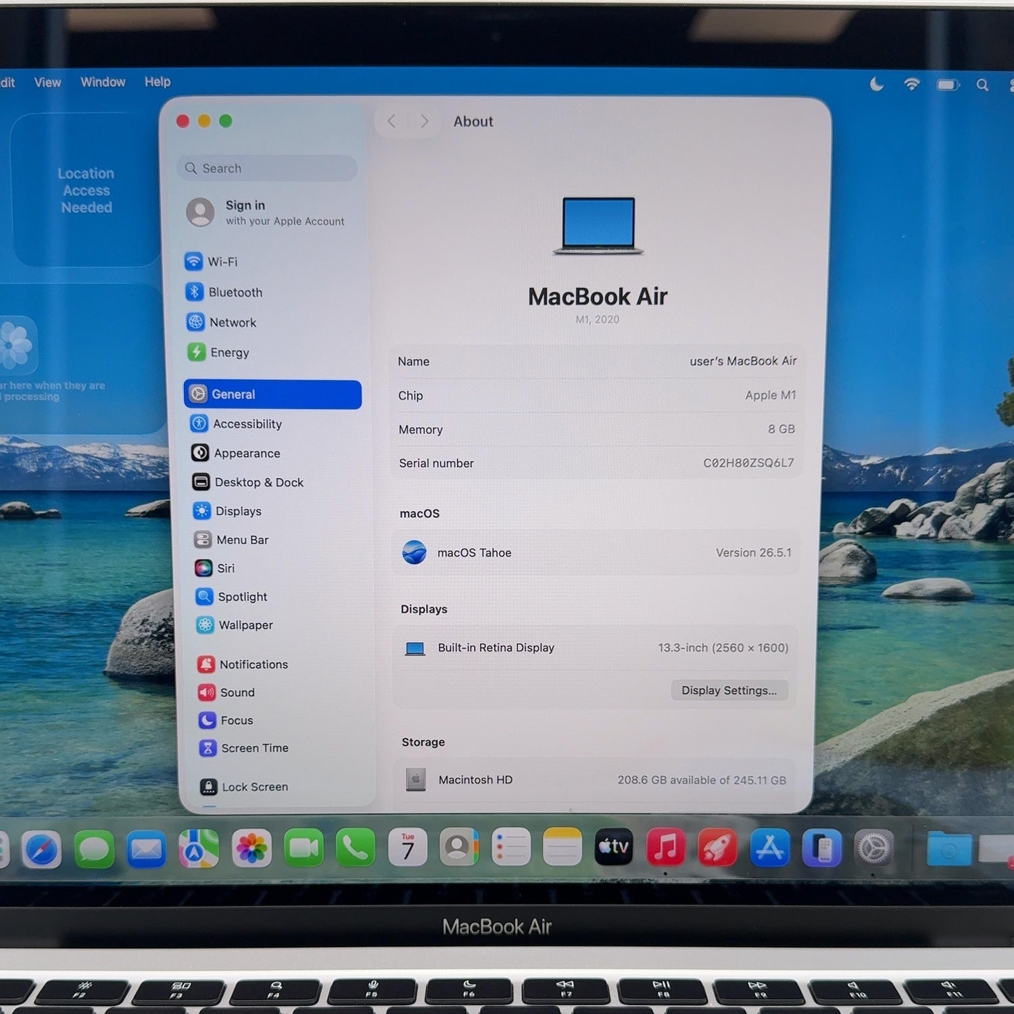Viewport: 1014px width, 1014px height.
Task: Open Messages from the Dock
Action: point(94,849)
